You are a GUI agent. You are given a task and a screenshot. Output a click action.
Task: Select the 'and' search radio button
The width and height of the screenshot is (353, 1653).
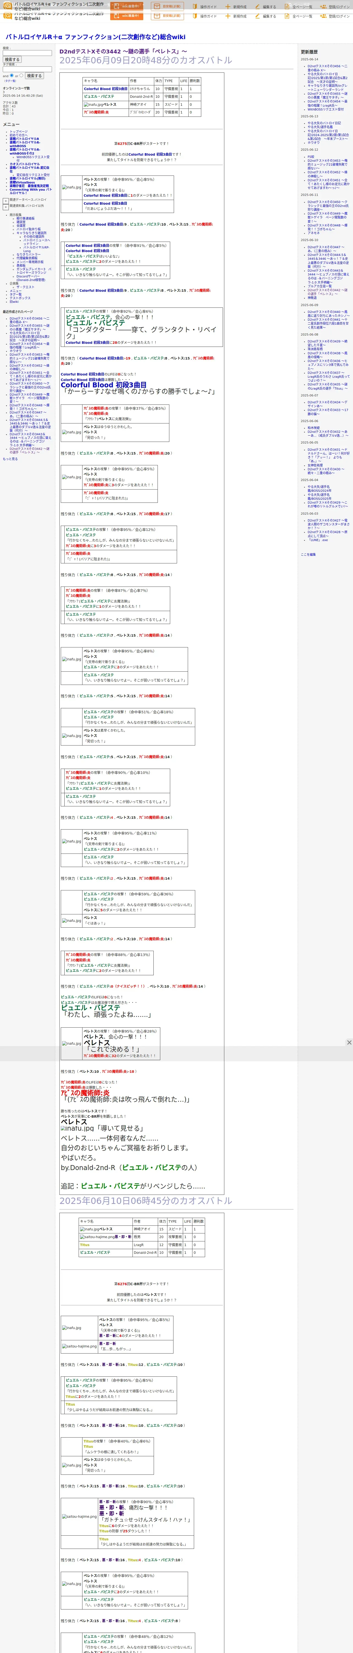pyautogui.click(x=12, y=75)
